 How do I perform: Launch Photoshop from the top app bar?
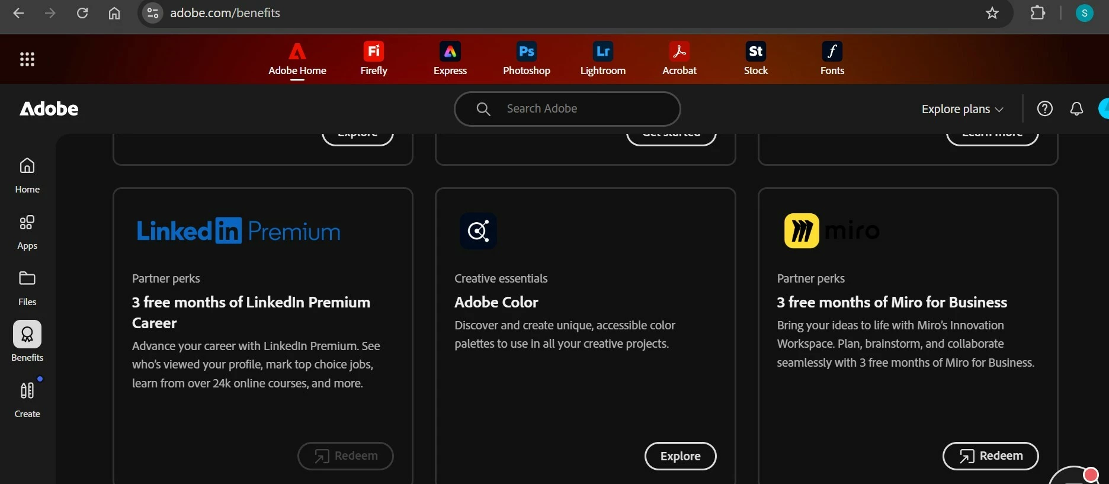tap(527, 59)
